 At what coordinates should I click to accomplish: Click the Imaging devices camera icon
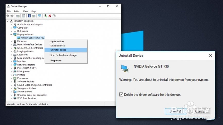(15, 51)
